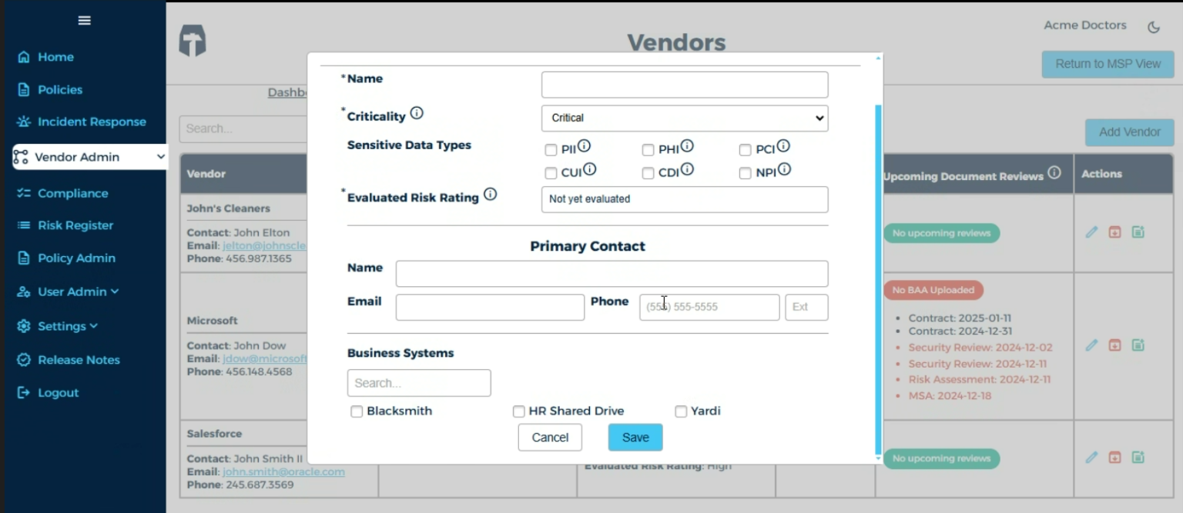Open the Criticality dropdown
1183x513 pixels.
[x=684, y=118]
